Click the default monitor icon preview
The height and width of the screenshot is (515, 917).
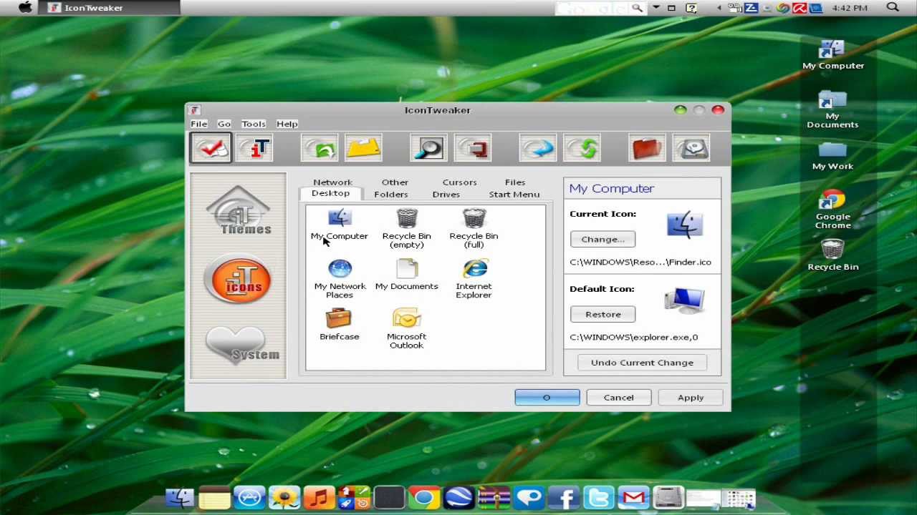click(x=684, y=300)
